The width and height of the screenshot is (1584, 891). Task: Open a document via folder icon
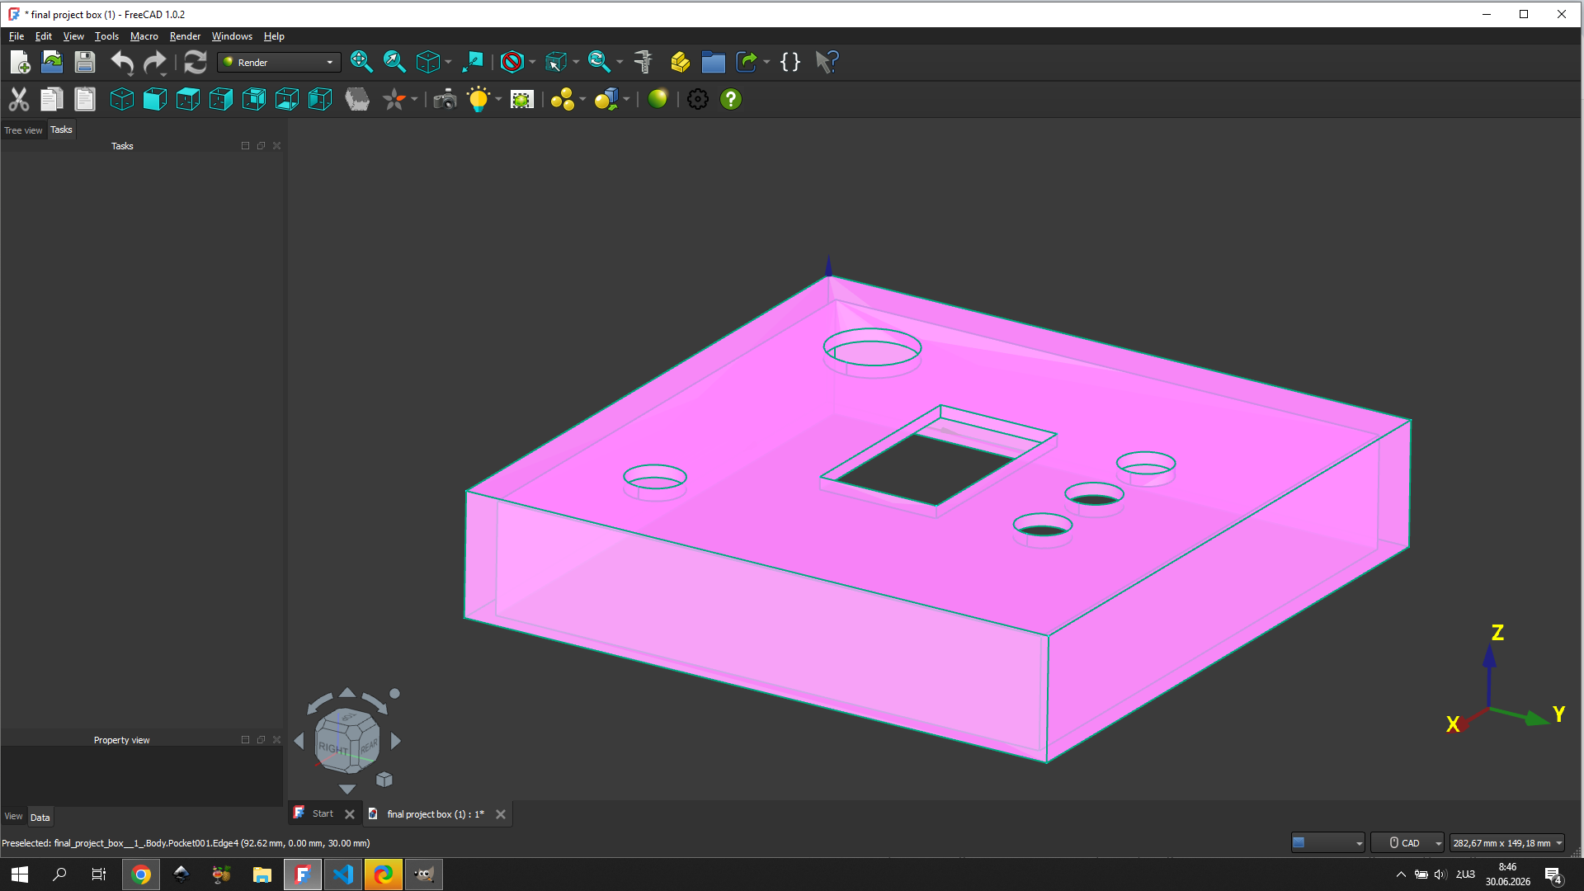(x=52, y=62)
